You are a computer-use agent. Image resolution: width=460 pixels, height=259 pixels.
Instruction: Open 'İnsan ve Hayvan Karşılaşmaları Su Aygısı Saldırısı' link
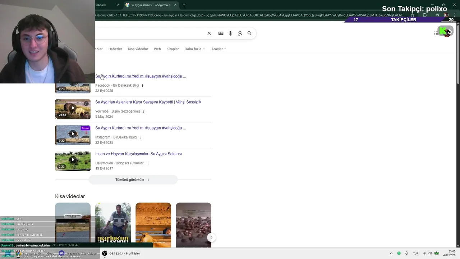coord(138,154)
